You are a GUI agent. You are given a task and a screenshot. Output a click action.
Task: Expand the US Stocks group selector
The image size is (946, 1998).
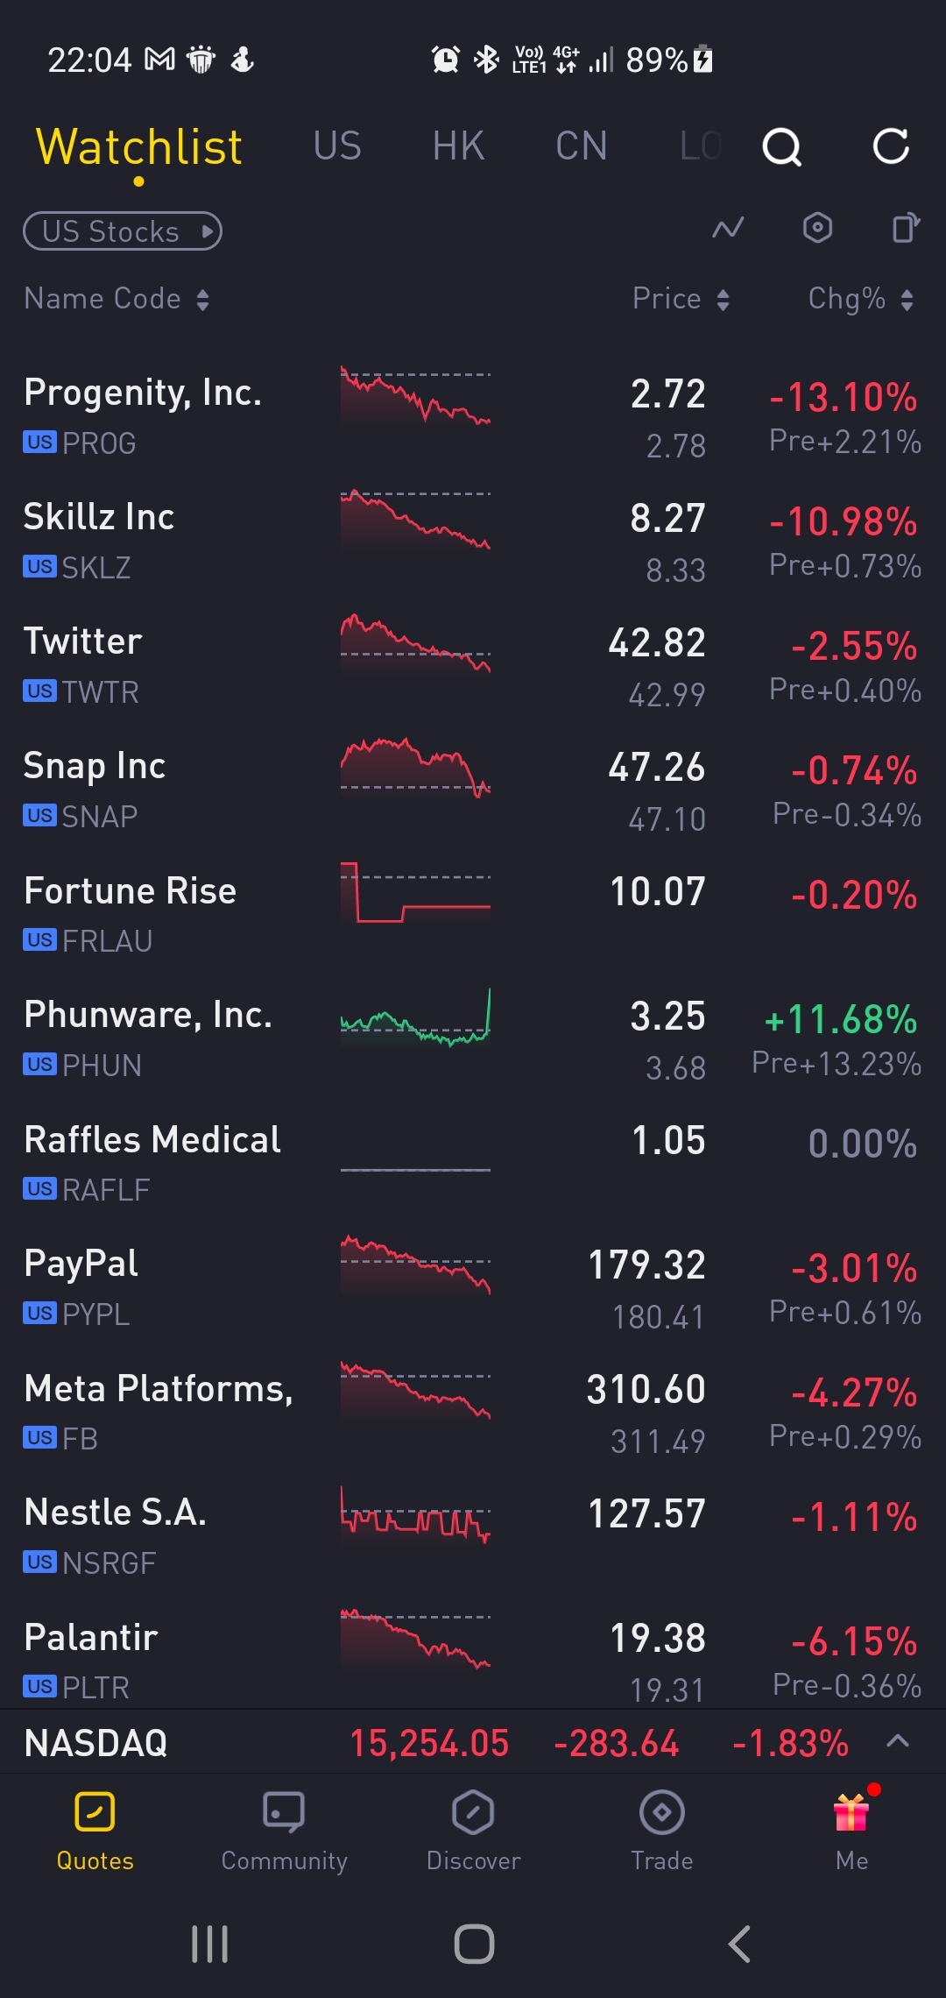(x=123, y=231)
